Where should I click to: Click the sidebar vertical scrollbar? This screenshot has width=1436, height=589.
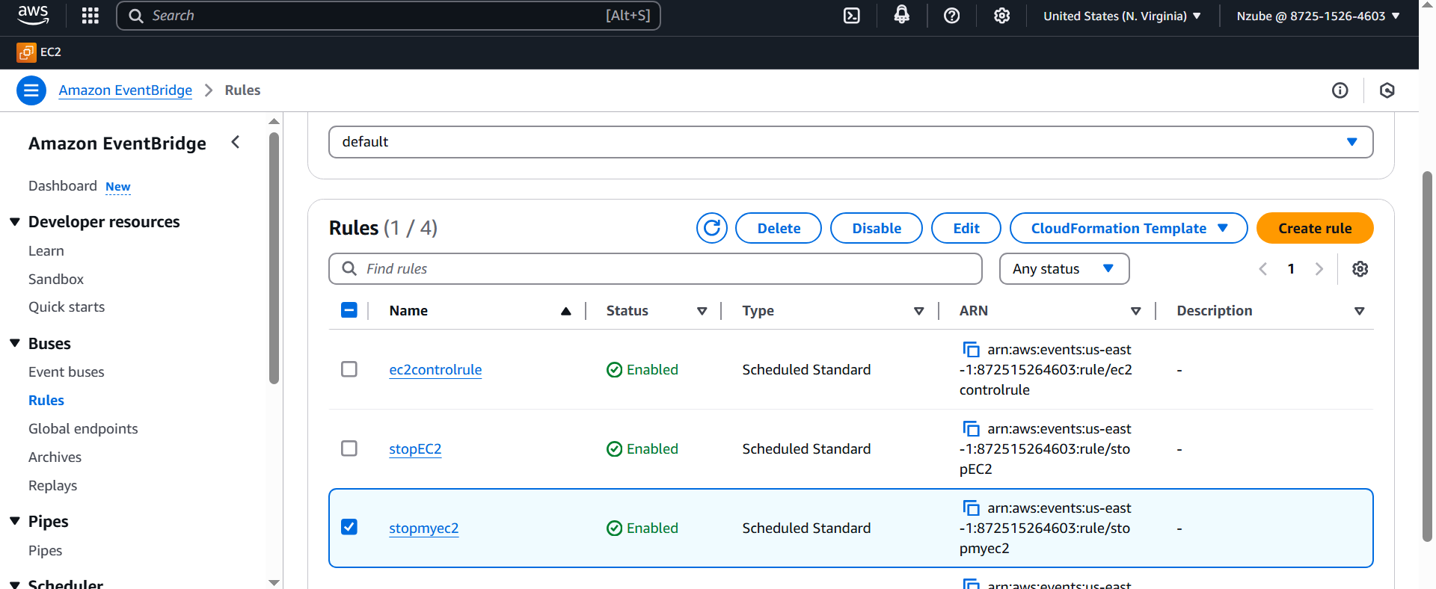(x=274, y=258)
